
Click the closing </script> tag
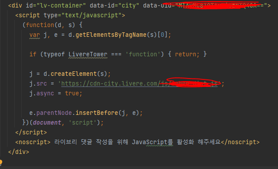pyautogui.click(x=31, y=132)
